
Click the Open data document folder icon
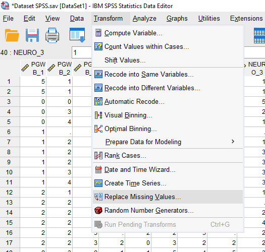(12, 35)
